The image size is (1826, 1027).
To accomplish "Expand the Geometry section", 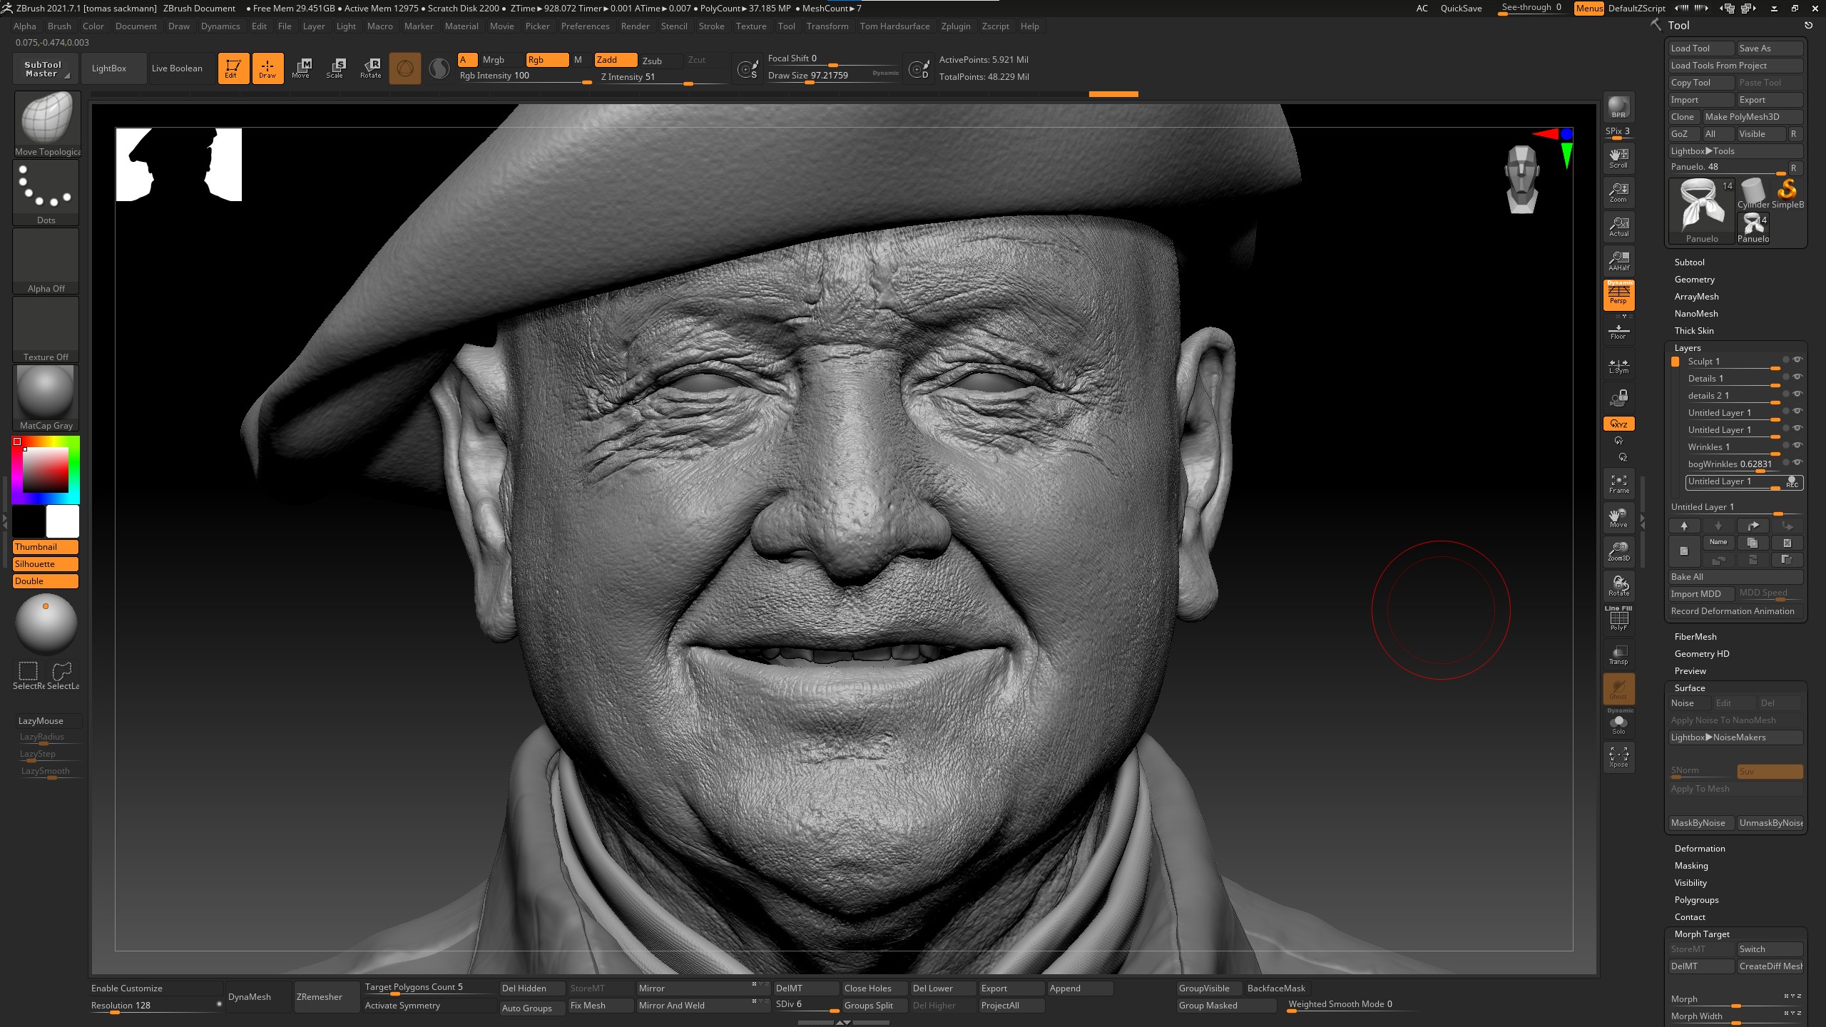I will coord(1695,280).
